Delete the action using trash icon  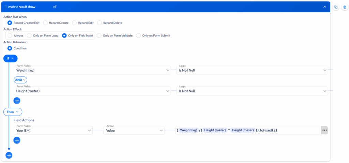tap(345, 7)
